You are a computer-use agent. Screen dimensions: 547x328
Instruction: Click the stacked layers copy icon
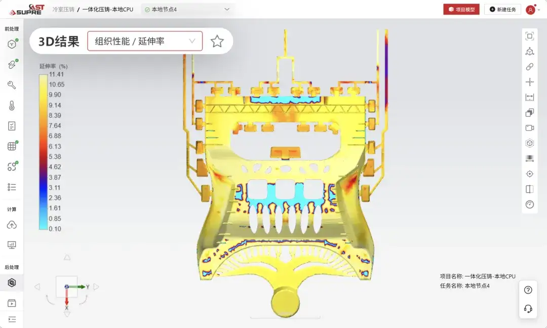point(530,112)
